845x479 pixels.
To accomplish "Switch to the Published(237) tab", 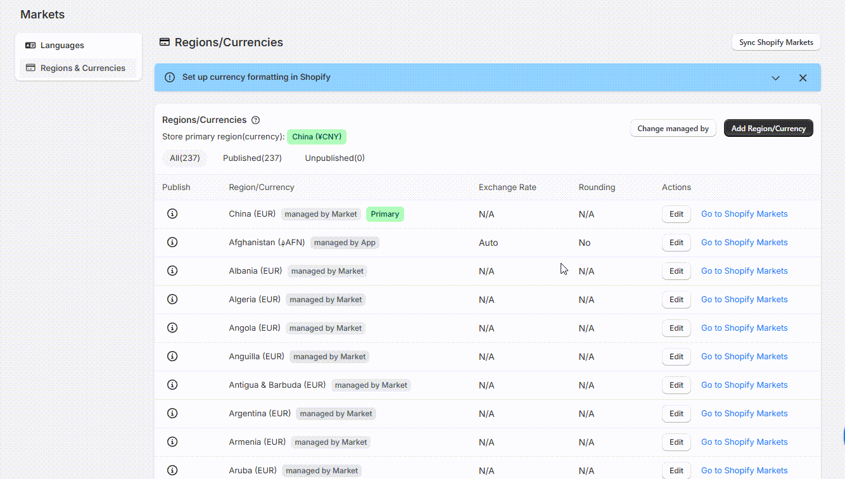I will pos(252,158).
